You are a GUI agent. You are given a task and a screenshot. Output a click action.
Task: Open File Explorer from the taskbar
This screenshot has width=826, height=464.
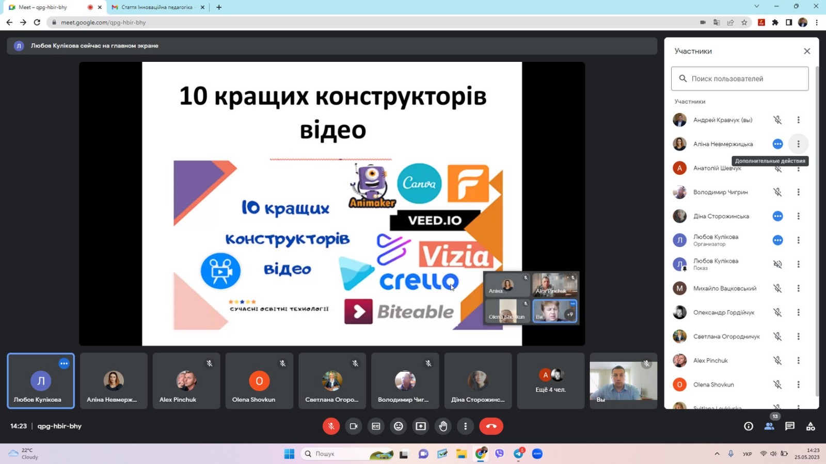coord(461,454)
